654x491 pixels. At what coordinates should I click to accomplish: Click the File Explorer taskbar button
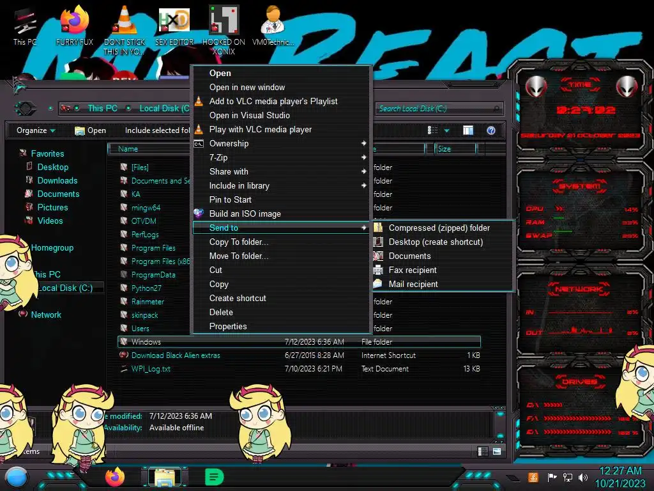(x=165, y=477)
